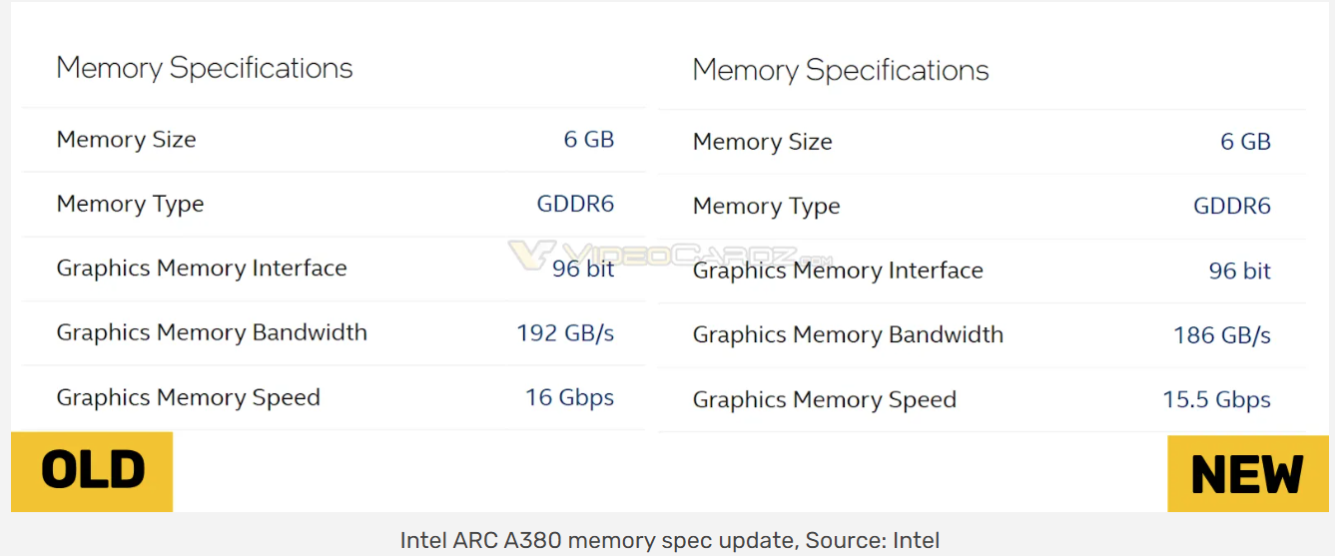1335x556 pixels.
Task: Click the 16 Gbps memory speed value
Action: tap(569, 397)
